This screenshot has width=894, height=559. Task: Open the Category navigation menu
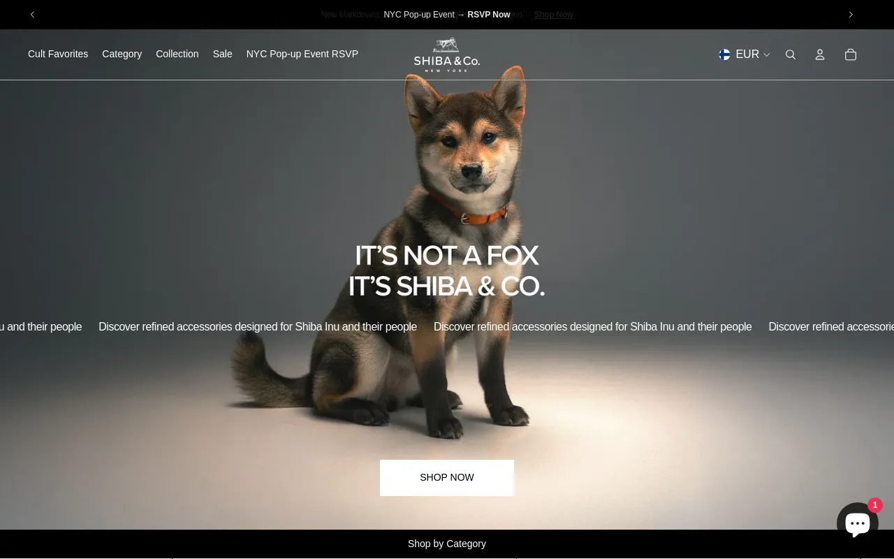pyautogui.click(x=122, y=54)
